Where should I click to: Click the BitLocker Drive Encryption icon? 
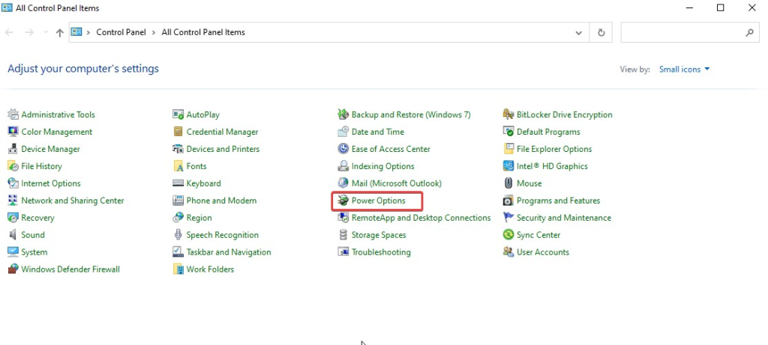pos(508,115)
